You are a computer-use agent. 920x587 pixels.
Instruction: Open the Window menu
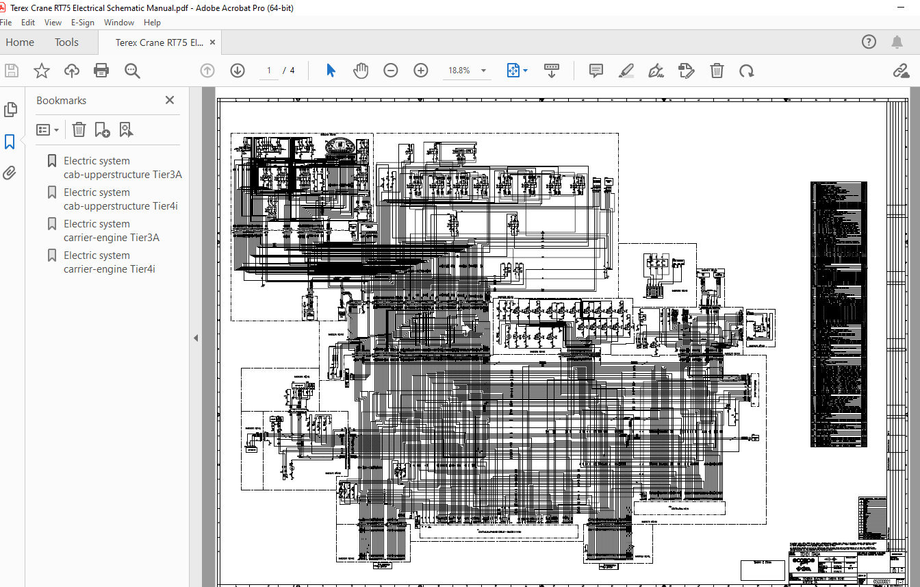coord(119,23)
